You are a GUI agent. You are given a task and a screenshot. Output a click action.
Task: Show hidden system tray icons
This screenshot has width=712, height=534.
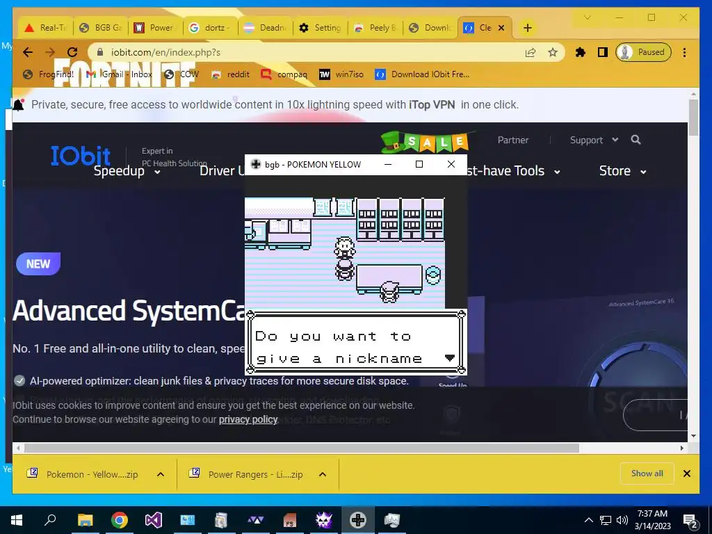click(x=588, y=520)
